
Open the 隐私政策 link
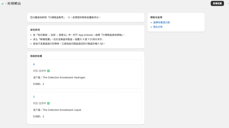coord(158,27)
